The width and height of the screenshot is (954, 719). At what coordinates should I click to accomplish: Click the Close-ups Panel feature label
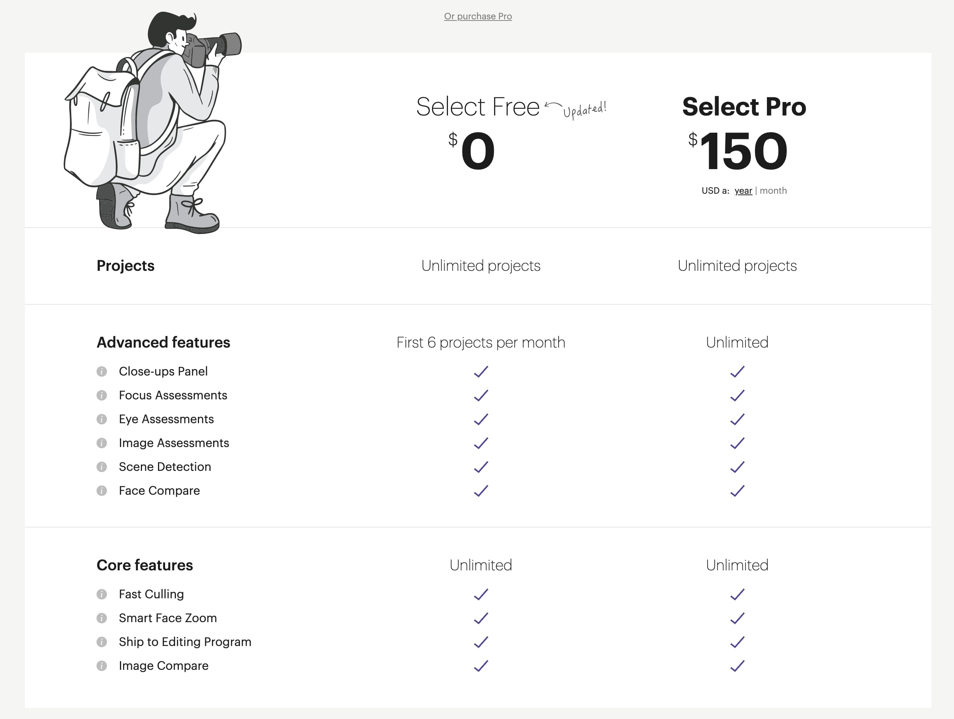pyautogui.click(x=163, y=371)
